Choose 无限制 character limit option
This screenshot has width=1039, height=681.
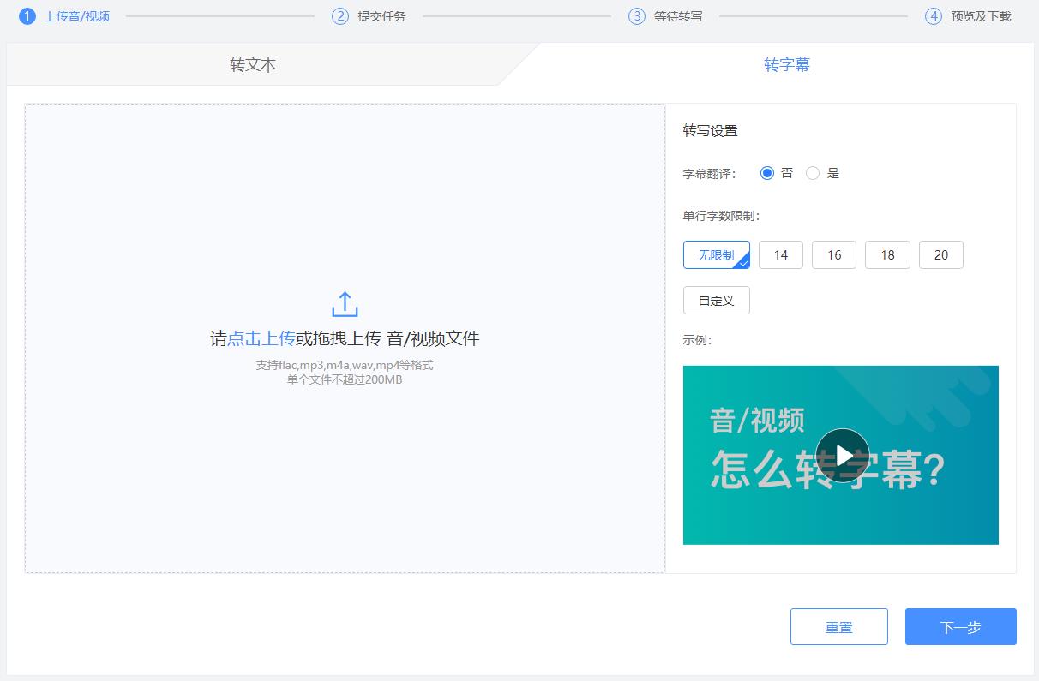(716, 255)
